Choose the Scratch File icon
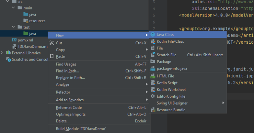This screenshot has width=254, height=133. pos(153,55)
